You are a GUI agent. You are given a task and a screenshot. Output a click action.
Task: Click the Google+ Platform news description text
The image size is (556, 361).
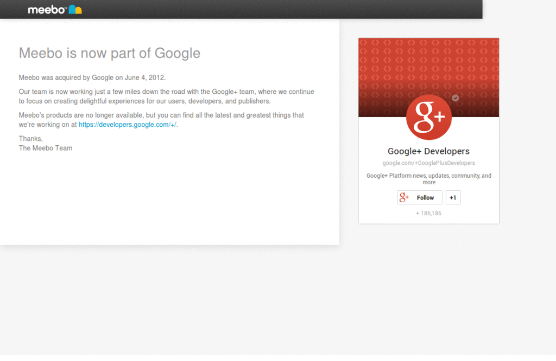pos(429,179)
